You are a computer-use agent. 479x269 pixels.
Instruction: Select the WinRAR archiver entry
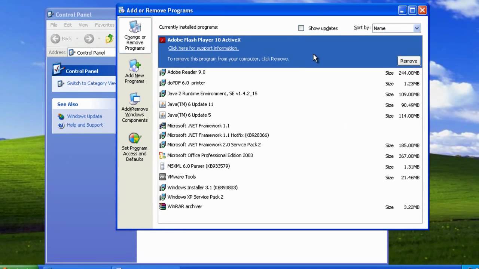click(290, 207)
